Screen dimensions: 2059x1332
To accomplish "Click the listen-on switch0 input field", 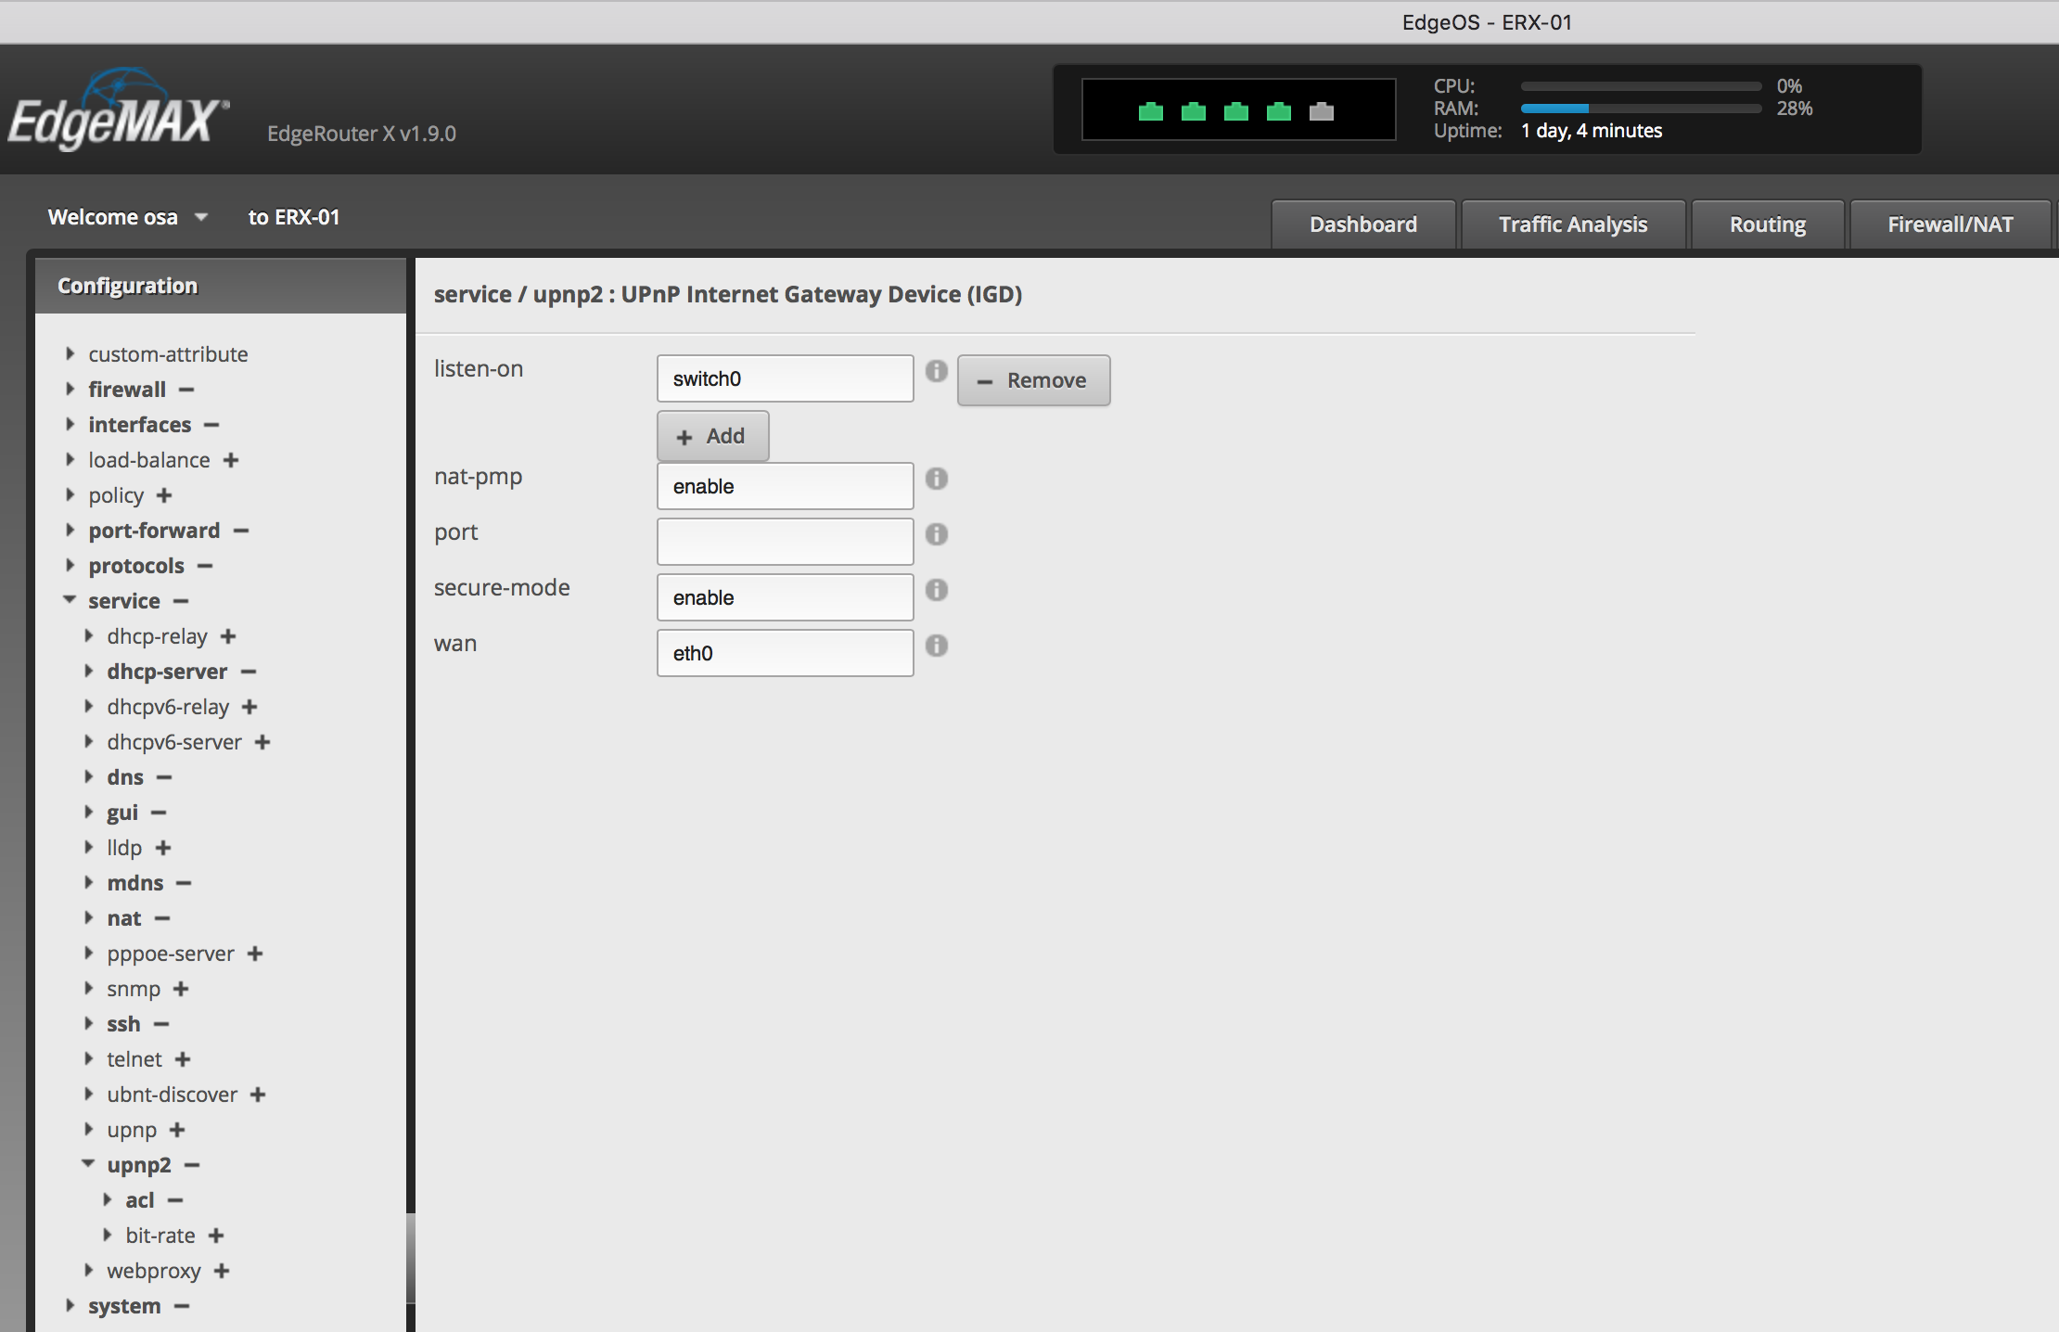I will (x=785, y=378).
